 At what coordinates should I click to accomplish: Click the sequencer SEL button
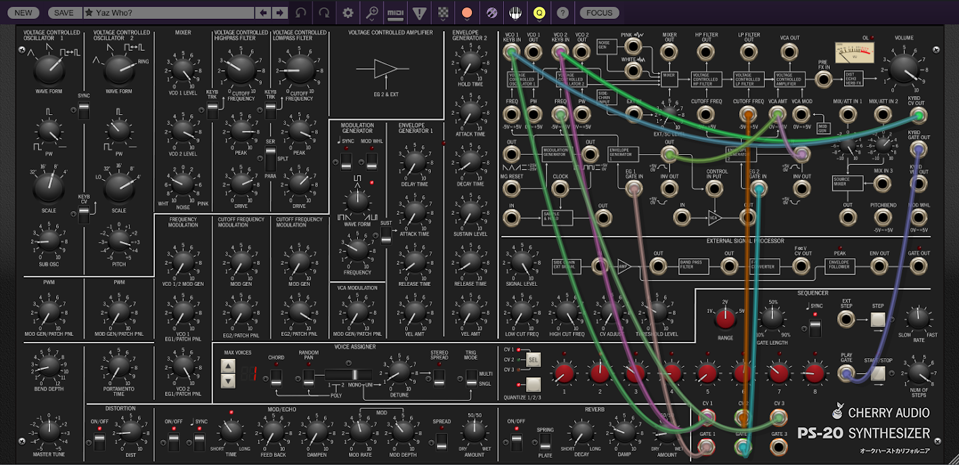tap(534, 360)
